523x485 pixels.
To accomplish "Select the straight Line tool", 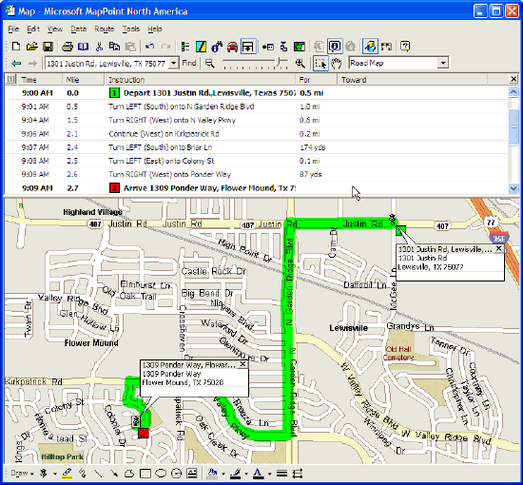I will click(x=98, y=473).
